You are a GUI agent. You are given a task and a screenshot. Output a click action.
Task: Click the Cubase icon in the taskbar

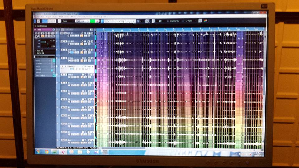coord(63,152)
